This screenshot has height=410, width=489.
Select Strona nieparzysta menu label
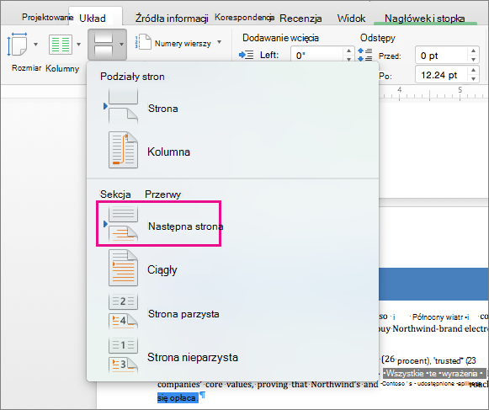pyautogui.click(x=193, y=357)
